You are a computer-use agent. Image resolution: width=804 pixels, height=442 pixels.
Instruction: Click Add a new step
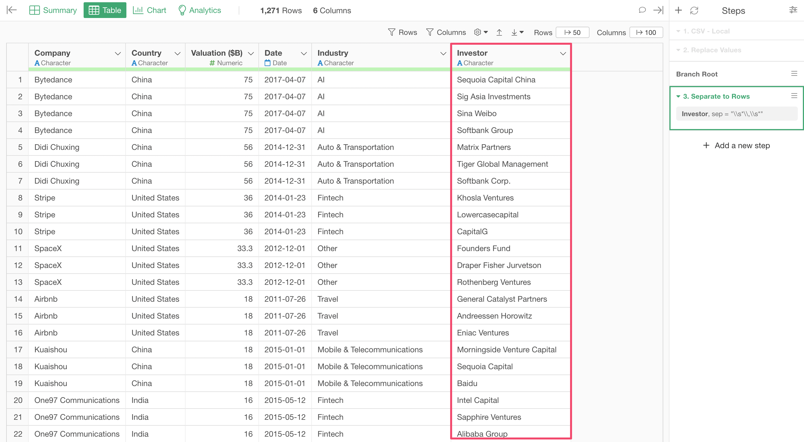[736, 146]
